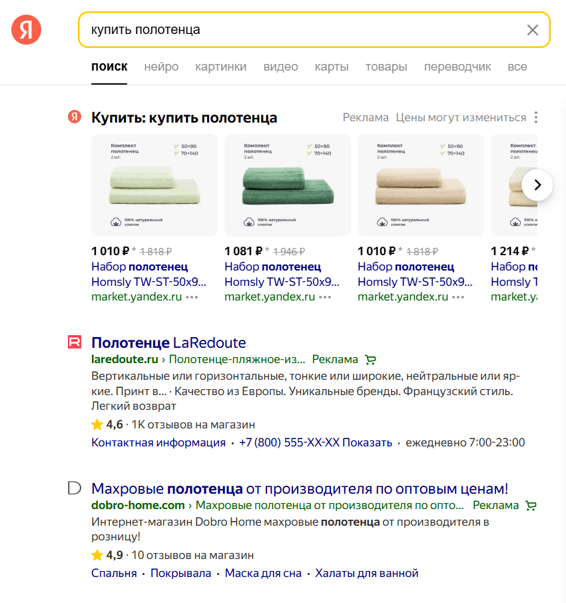Screen dimensions: 566x603
Task: Open the Халаты для ванной sitelink
Action: (x=367, y=573)
